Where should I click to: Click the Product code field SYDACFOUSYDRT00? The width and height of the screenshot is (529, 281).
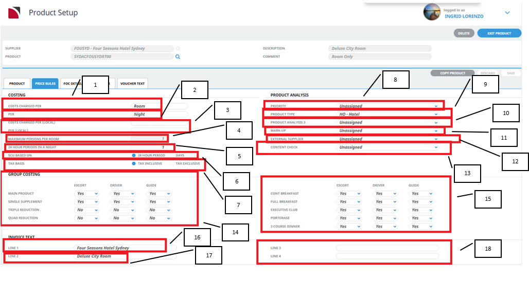click(x=122, y=57)
